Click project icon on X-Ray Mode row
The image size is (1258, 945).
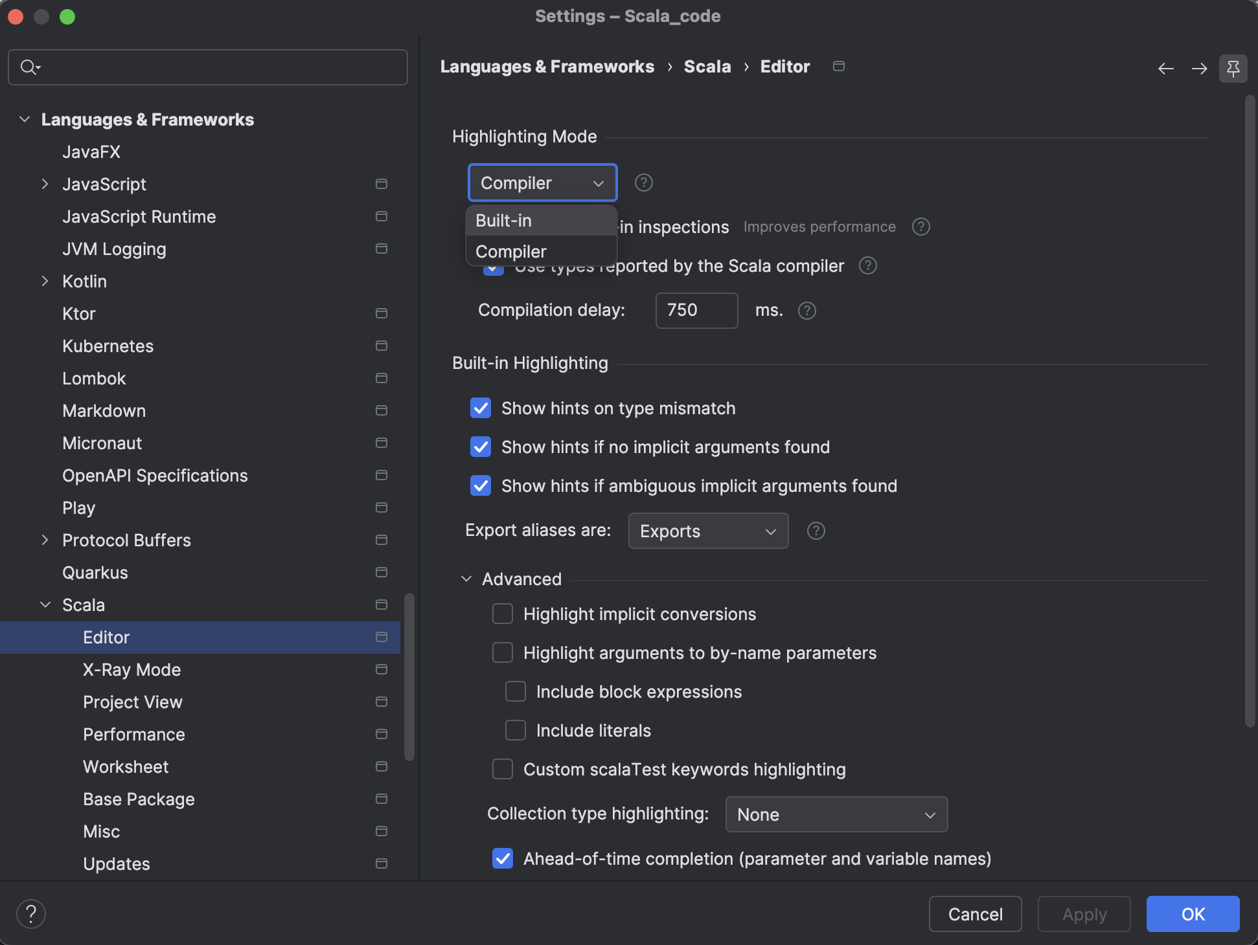point(382,669)
